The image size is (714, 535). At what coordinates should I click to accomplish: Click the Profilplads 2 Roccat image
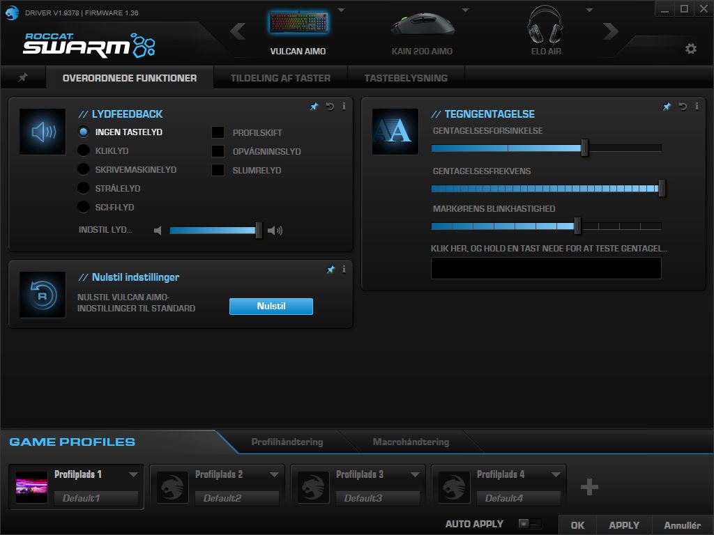[173, 487]
